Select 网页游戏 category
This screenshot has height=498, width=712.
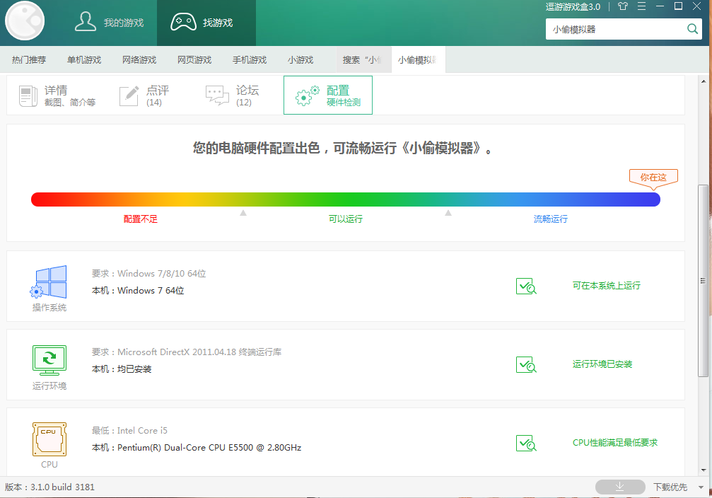[x=194, y=60]
